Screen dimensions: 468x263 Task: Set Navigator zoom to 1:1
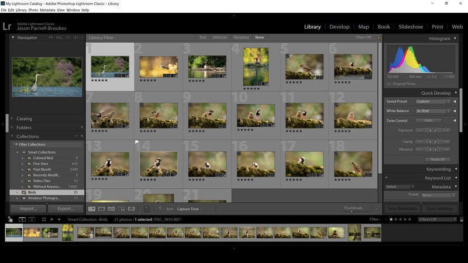pyautogui.click(x=68, y=37)
